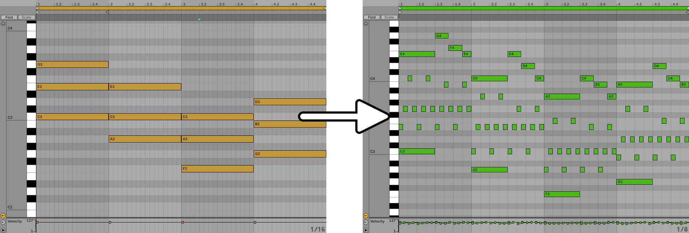Image resolution: width=689 pixels, height=233 pixels.
Task: Click the 1/16 grid size label in orange clip
Action: coord(318,229)
